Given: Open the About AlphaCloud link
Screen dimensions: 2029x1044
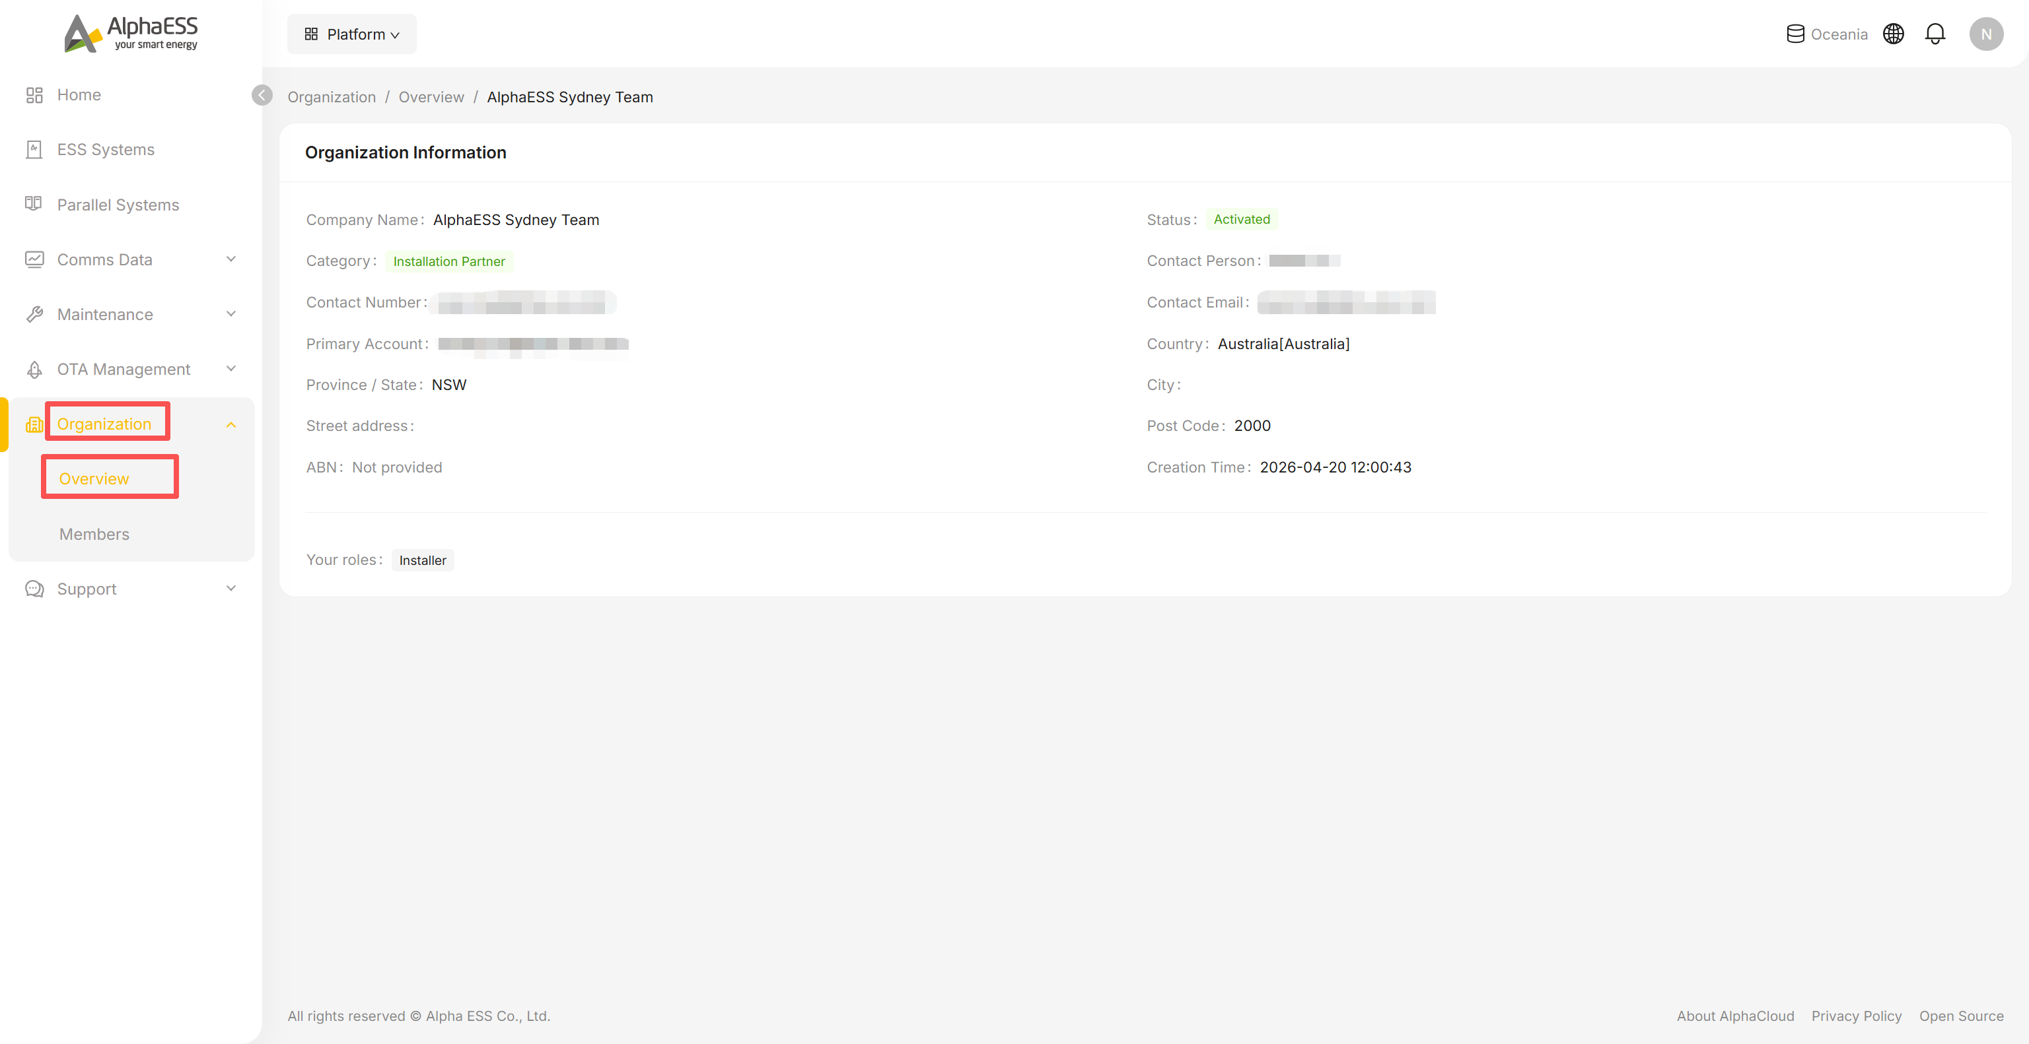Looking at the screenshot, I should tap(1734, 1016).
